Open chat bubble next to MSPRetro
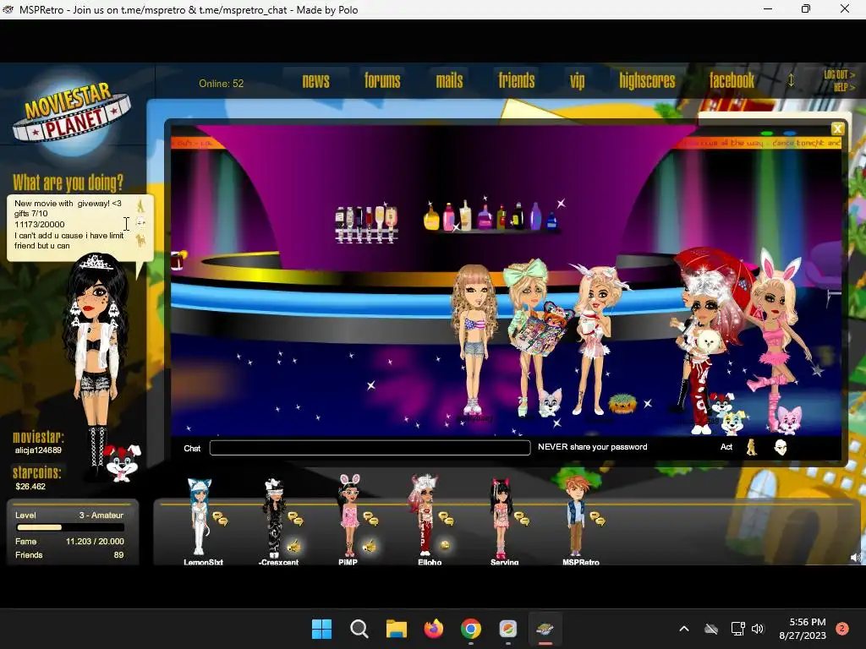866x649 pixels. (x=597, y=519)
